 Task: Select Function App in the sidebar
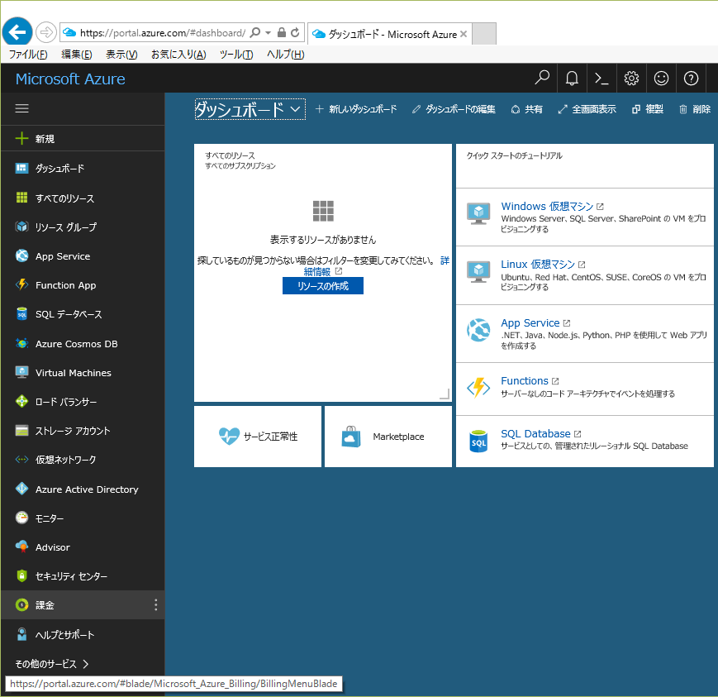point(83,285)
